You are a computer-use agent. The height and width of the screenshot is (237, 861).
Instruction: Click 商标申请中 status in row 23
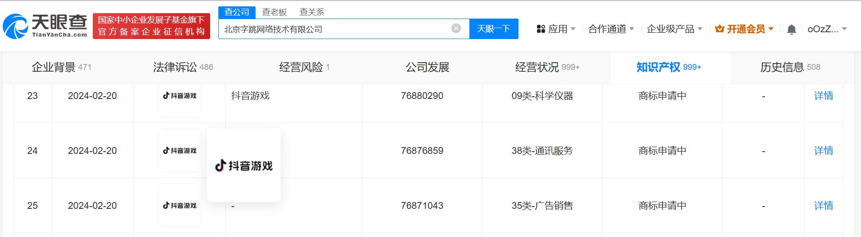tap(662, 96)
